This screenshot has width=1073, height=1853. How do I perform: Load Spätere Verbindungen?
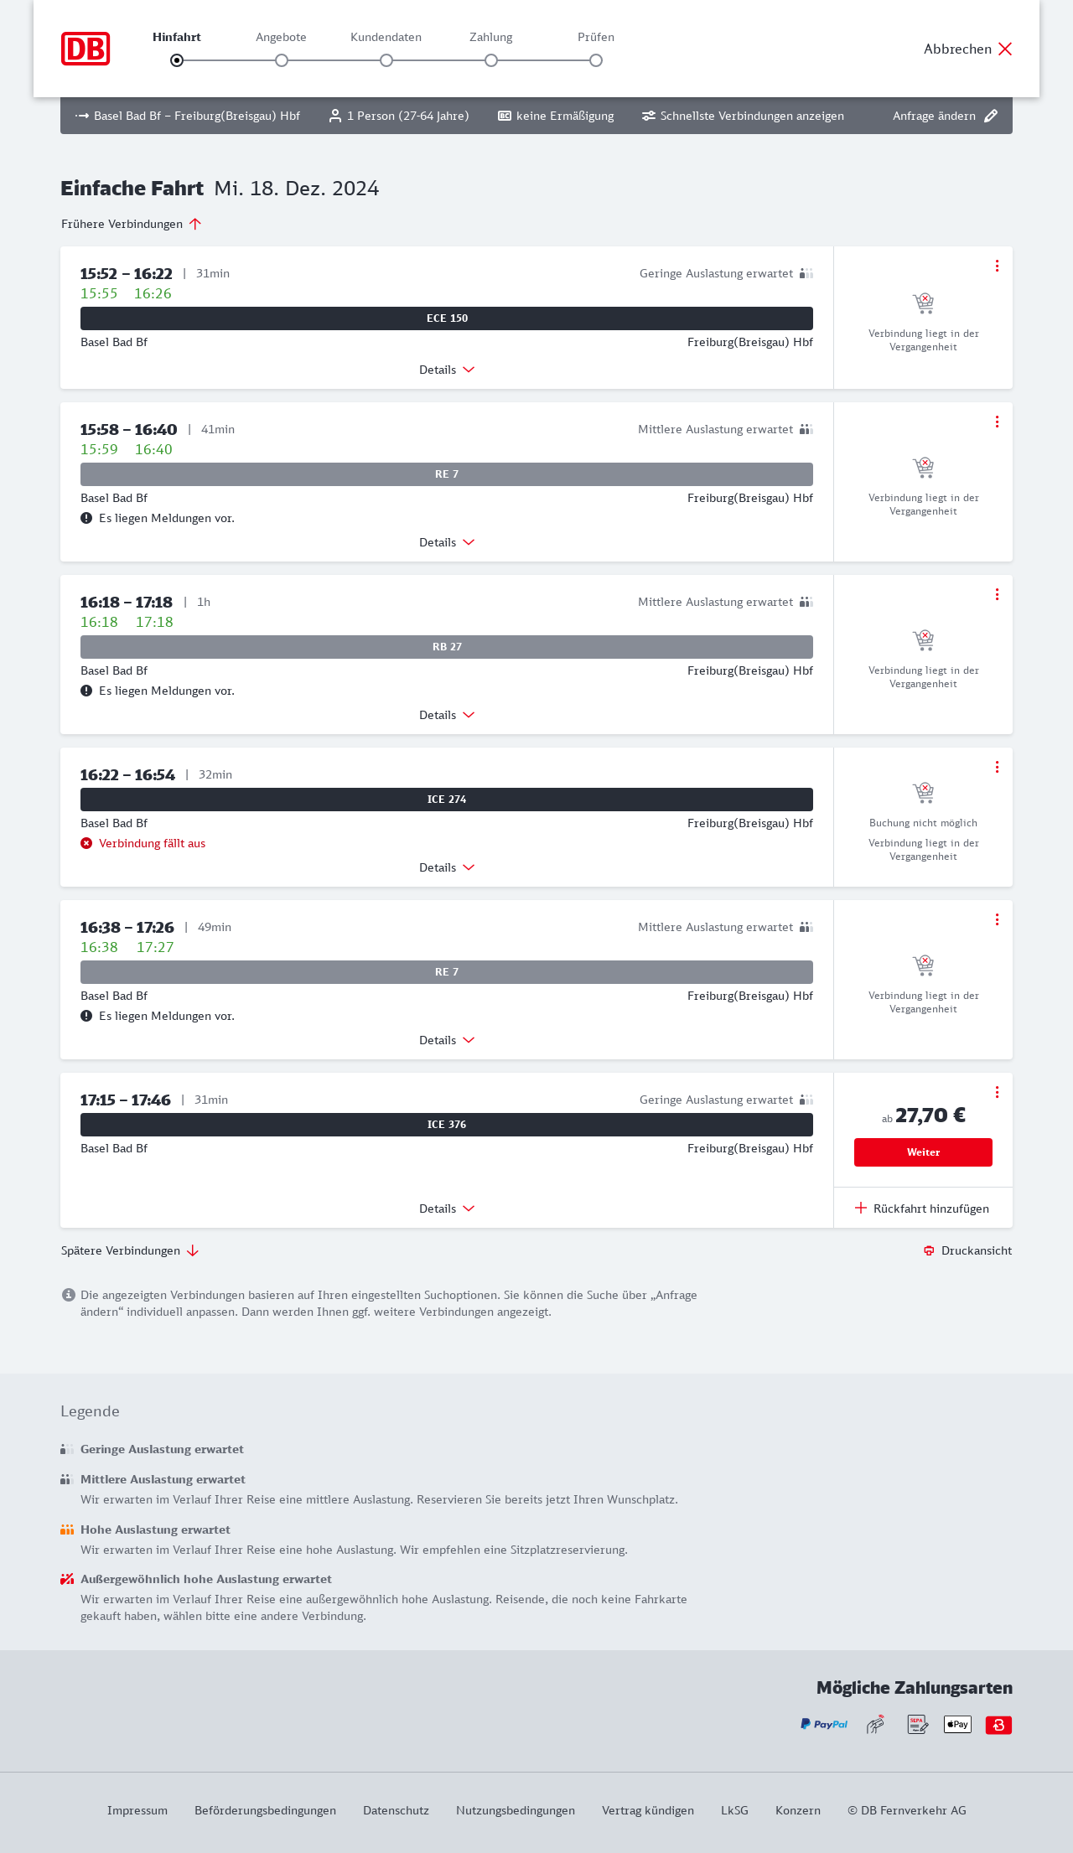(x=130, y=1250)
